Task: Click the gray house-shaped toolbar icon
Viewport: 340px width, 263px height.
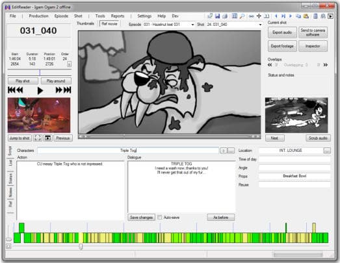Action: pos(323,16)
